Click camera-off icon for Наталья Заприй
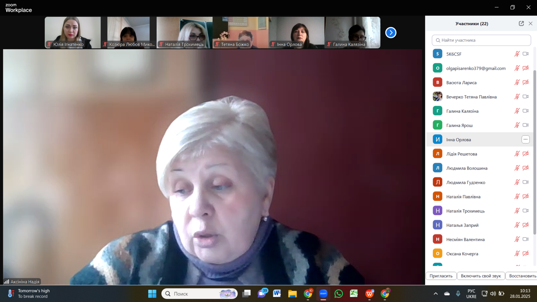The height and width of the screenshot is (302, 537). [x=526, y=225]
